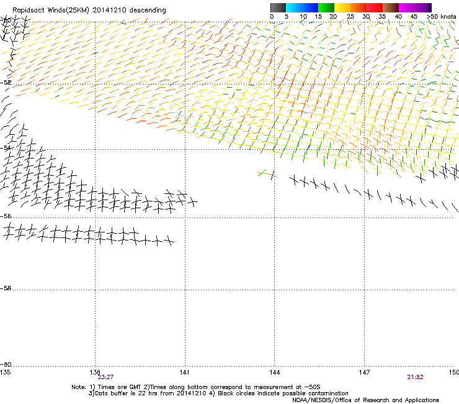Click the purple 21:52 pass time

pyautogui.click(x=415, y=377)
